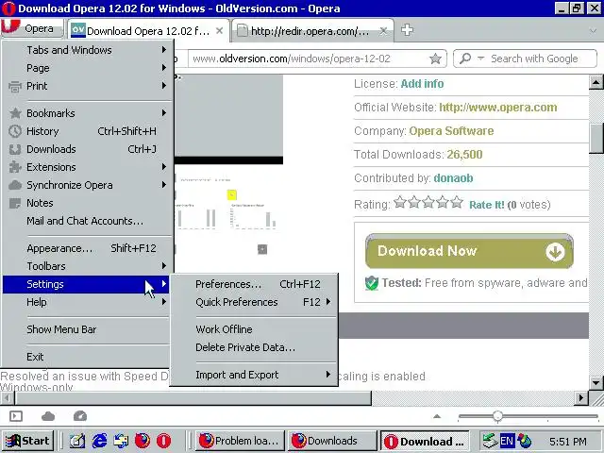The width and height of the screenshot is (604, 453).
Task: Open Notes from the Opera menu
Action: click(87, 203)
